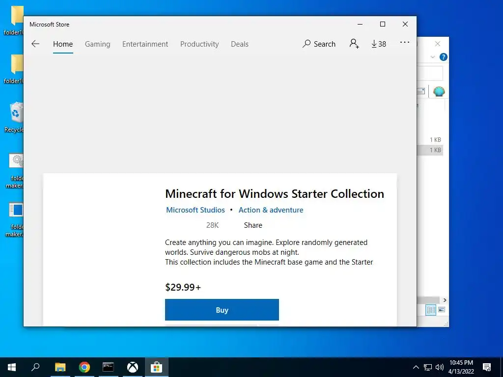
Task: Click the scallop shell icon in background window
Action: pyautogui.click(x=439, y=92)
